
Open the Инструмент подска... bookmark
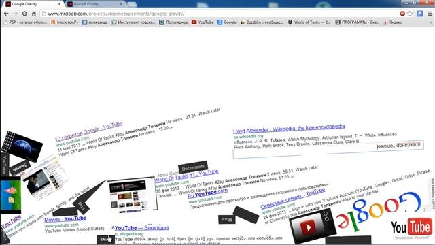[133, 22]
